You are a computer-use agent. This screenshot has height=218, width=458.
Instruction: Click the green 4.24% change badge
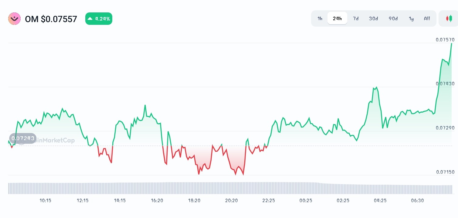coord(99,19)
